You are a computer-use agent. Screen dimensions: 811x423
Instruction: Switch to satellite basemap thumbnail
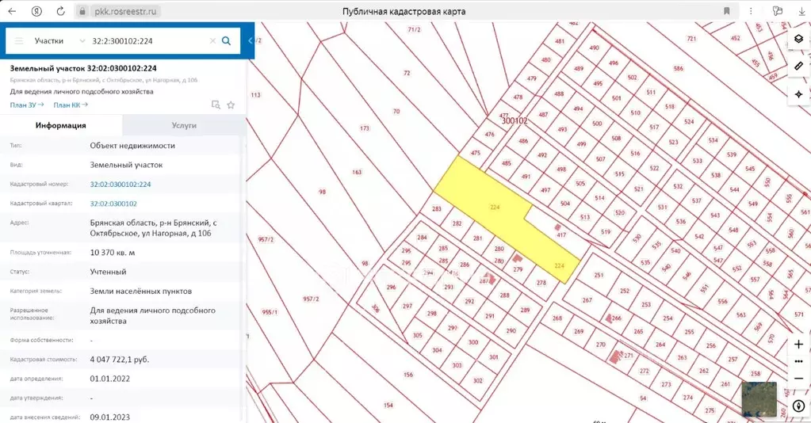[759, 398]
